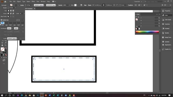Open the Symbols panel icon
Image resolution: width=173 pixels, height=97 pixels.
point(163,42)
